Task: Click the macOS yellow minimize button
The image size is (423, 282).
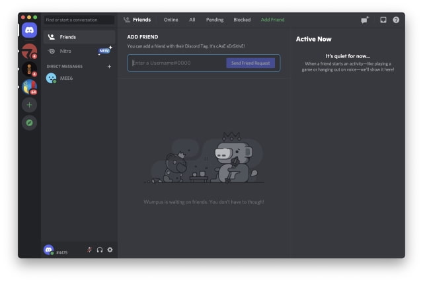Action: pyautogui.click(x=29, y=17)
